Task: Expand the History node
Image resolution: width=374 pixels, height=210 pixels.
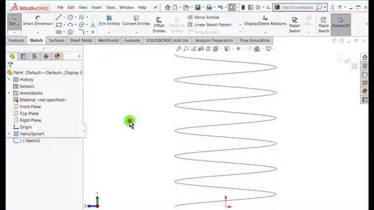Action: [x=9, y=79]
